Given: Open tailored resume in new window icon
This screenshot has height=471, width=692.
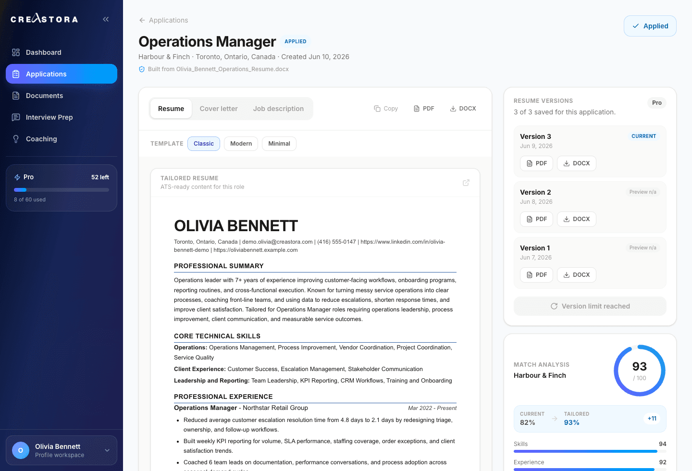Looking at the screenshot, I should click(x=466, y=183).
